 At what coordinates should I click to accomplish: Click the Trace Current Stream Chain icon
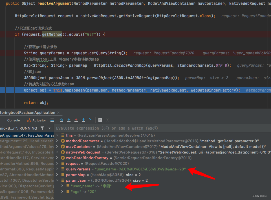[107, 120]
